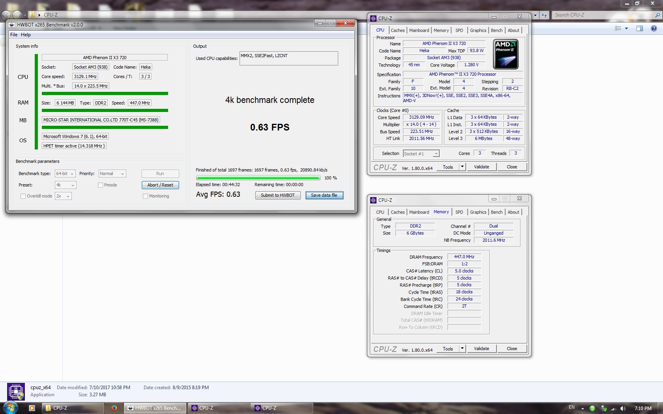Viewport: 663px width, 414px height.
Task: Activate HWBOT x265 Bench taskbar button
Action: pos(155,408)
